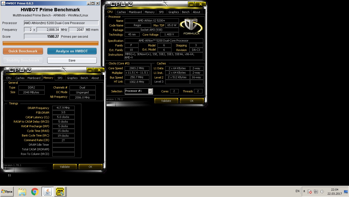Select CPU tab in right CPU-Z window

110,12
